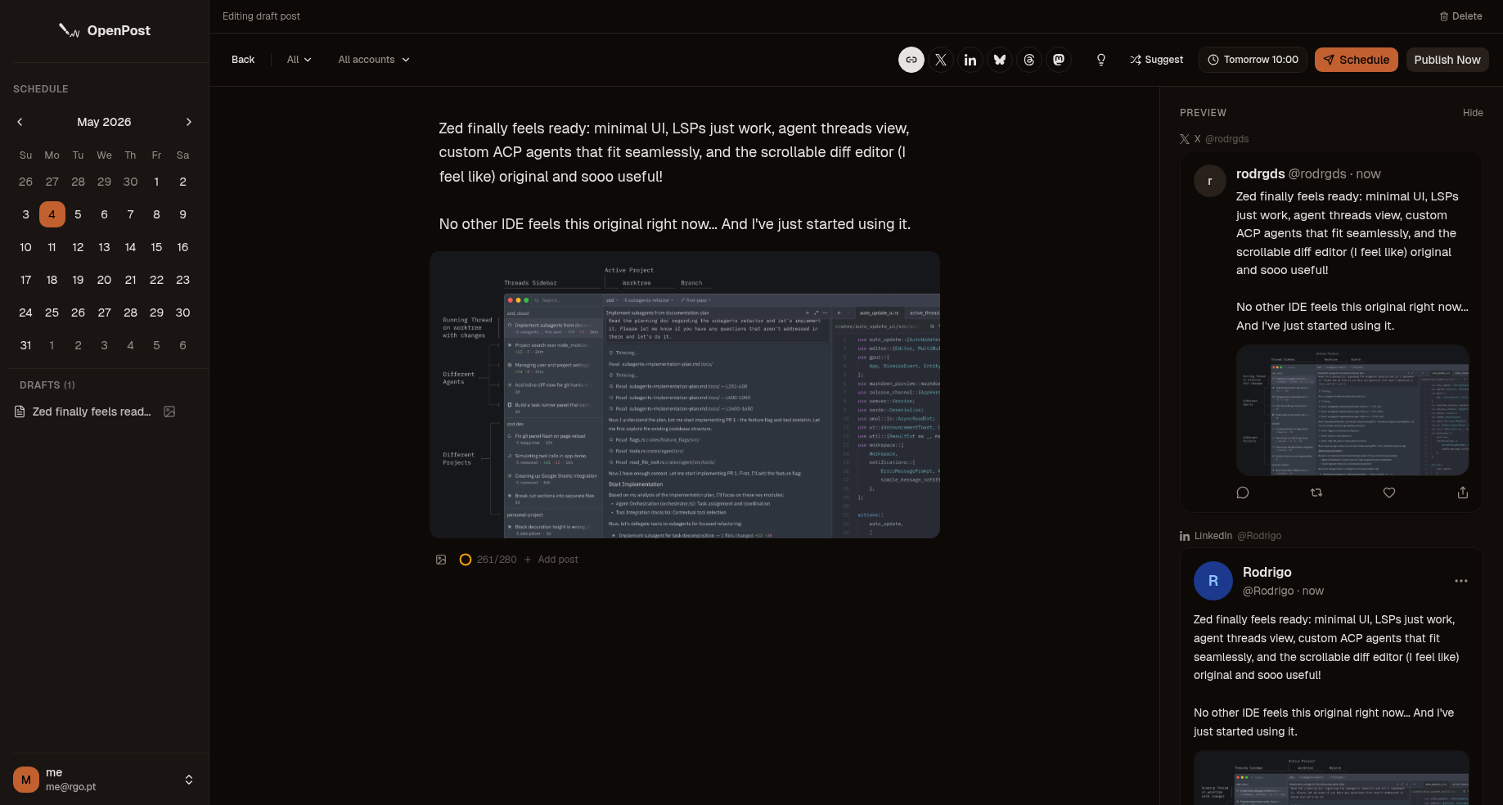Click the image icon beside the draft entry
This screenshot has height=805, width=1503.
(x=169, y=411)
